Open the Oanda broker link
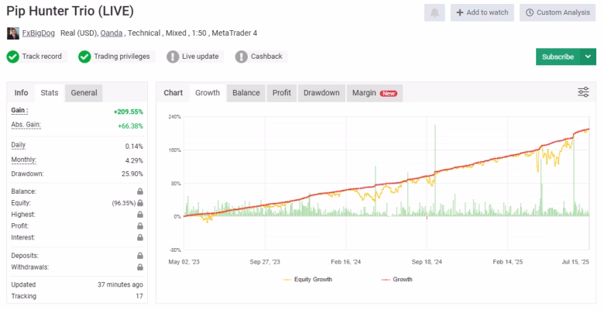Image resolution: width=604 pixels, height=310 pixels. pos(112,33)
